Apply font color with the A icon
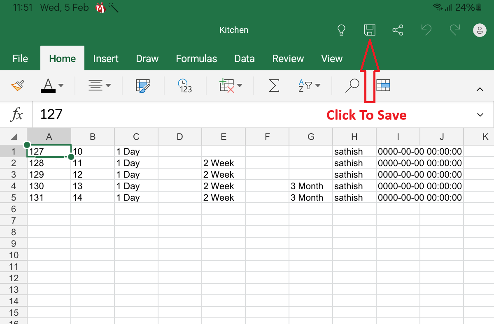 point(48,86)
